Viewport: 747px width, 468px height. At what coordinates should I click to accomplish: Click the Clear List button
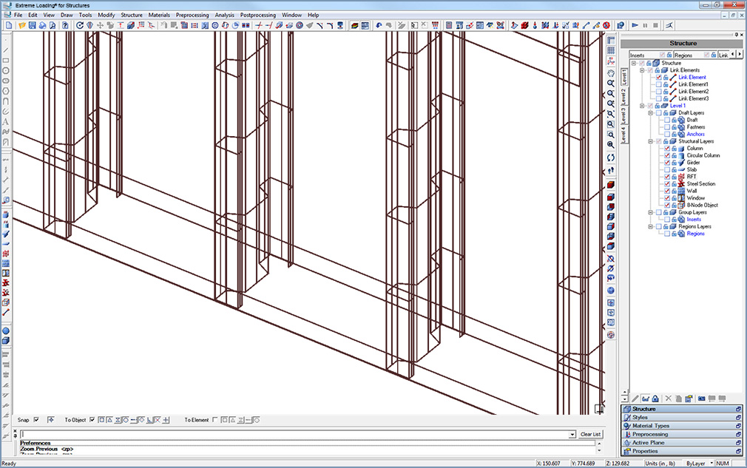tap(590, 434)
